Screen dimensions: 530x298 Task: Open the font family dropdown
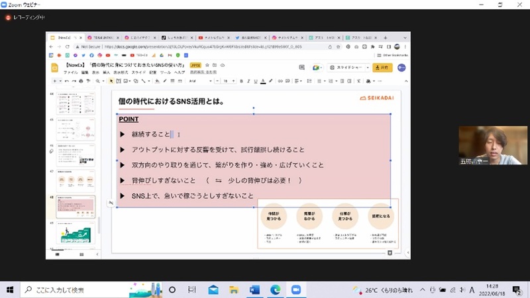[x=200, y=81]
